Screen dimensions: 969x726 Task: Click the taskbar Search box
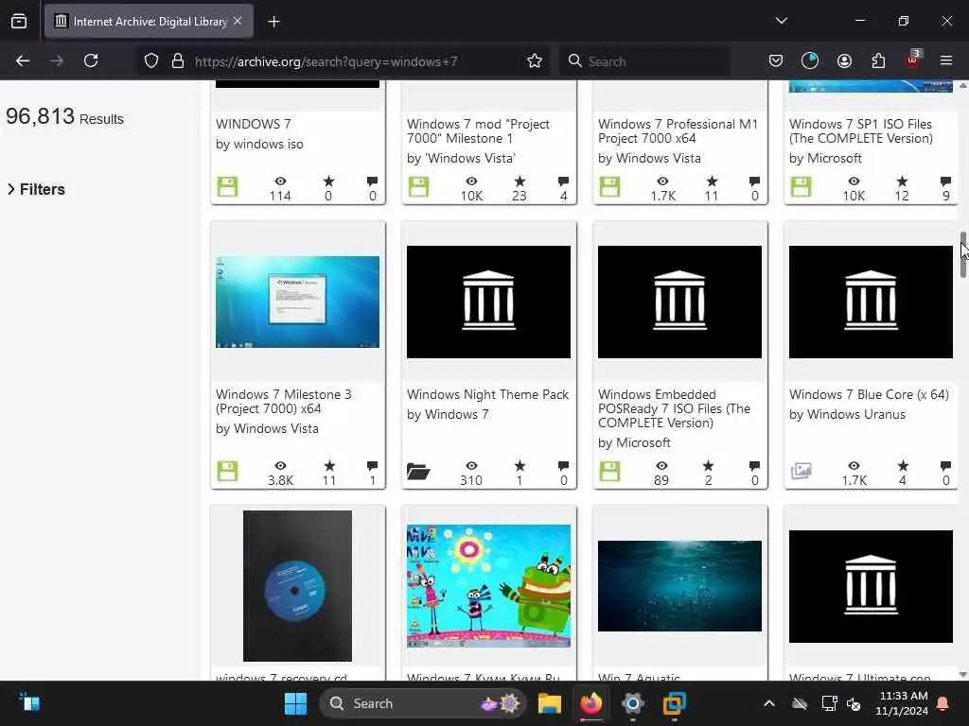(x=422, y=703)
